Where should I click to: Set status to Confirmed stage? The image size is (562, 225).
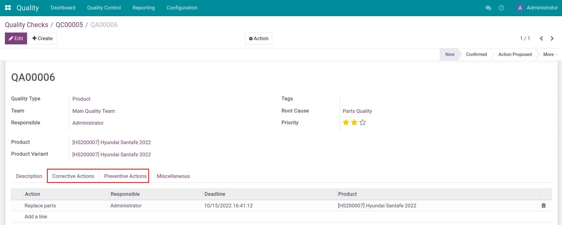[476, 54]
